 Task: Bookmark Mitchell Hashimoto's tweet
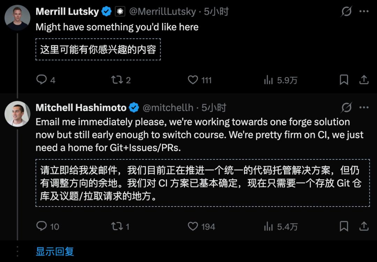(x=344, y=226)
